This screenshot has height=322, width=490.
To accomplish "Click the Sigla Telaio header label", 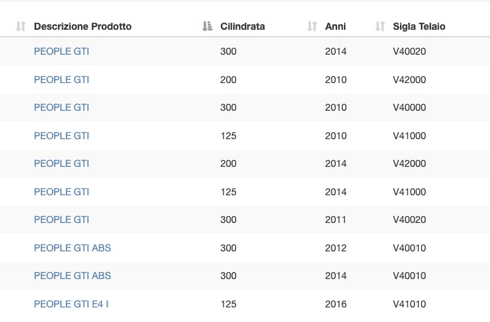I will (419, 26).
